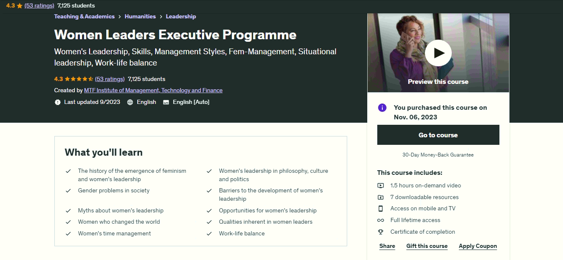
Task: Select Gift this course
Action: [427, 246]
